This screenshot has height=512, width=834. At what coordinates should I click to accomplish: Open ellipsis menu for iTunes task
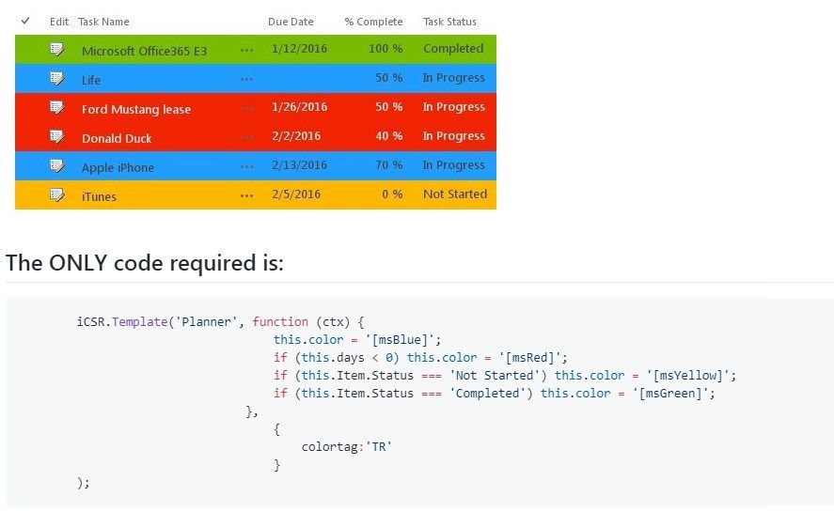tap(246, 195)
